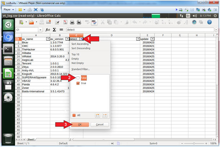The width and height of the screenshot is (220, 147).
Task: Open Trash from dock
Action: coord(8,139)
